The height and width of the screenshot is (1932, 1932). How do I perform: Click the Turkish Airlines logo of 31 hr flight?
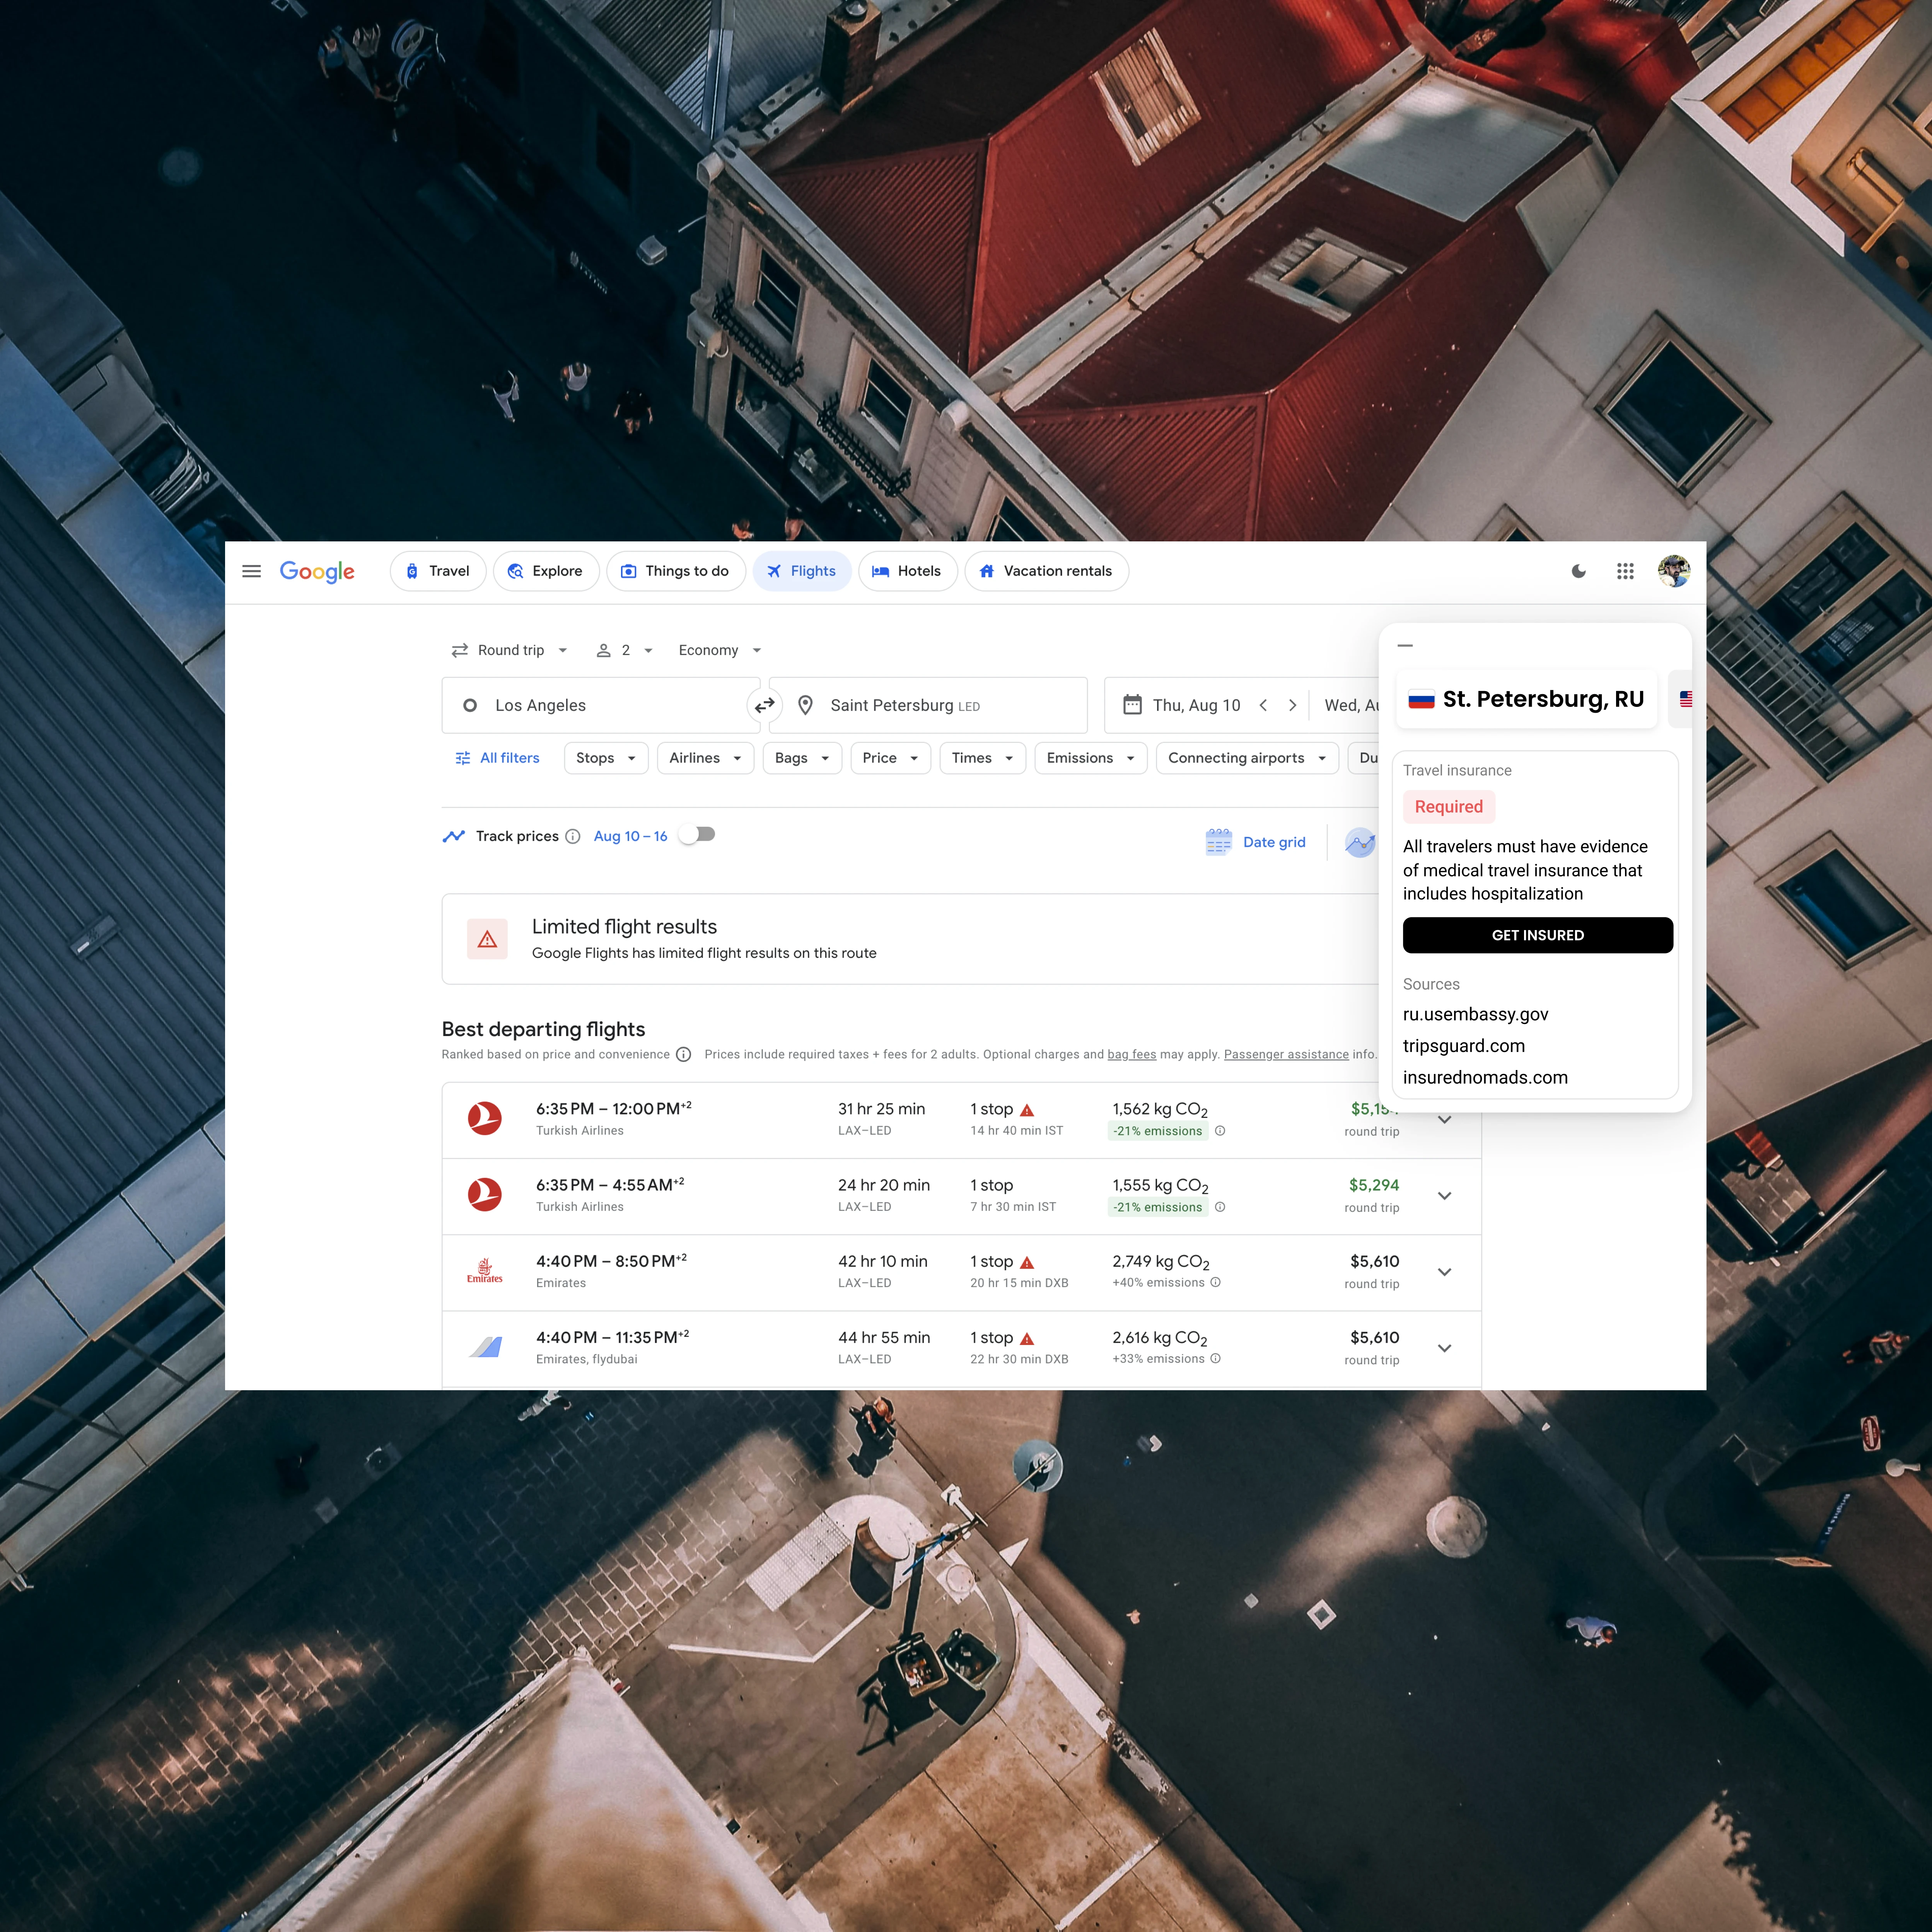485,1118
